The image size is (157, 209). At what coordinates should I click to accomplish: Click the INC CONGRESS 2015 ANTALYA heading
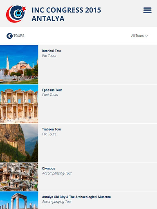click(66, 14)
